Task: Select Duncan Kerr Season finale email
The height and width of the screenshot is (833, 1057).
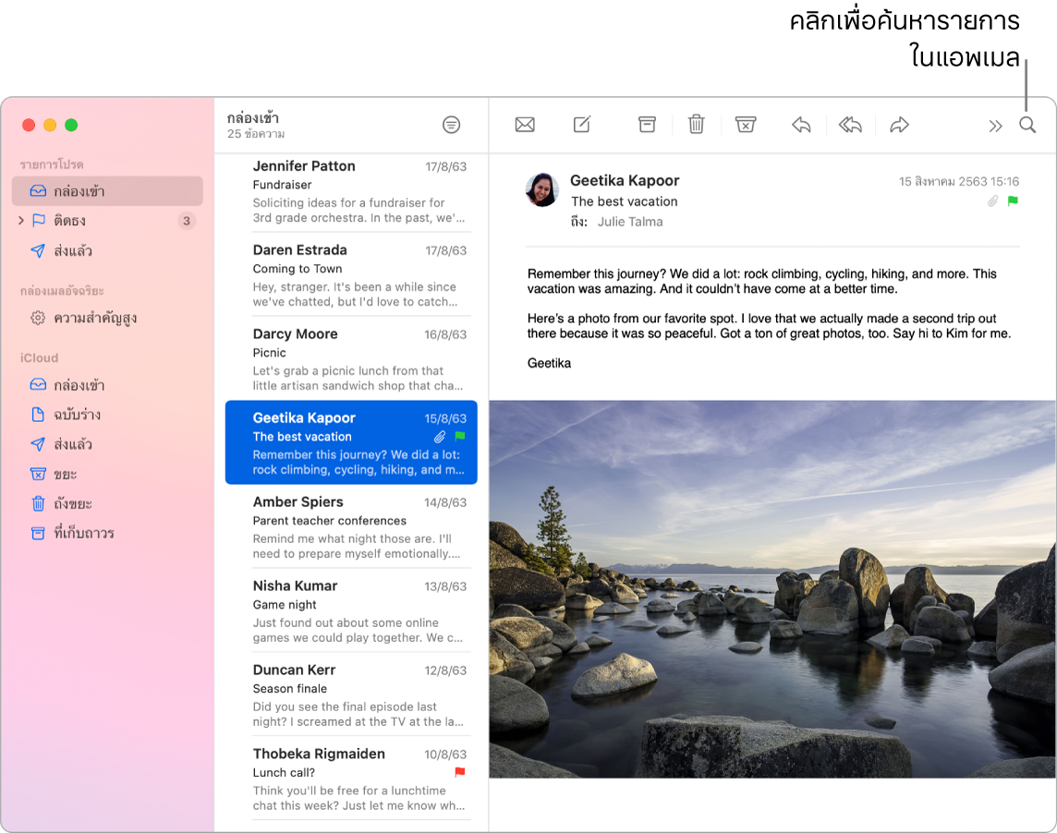Action: click(x=351, y=694)
